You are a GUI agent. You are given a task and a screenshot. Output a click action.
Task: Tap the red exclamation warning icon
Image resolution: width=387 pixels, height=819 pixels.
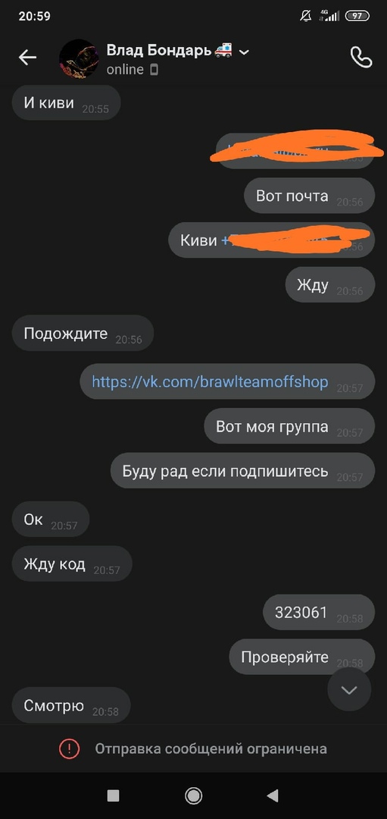(69, 749)
